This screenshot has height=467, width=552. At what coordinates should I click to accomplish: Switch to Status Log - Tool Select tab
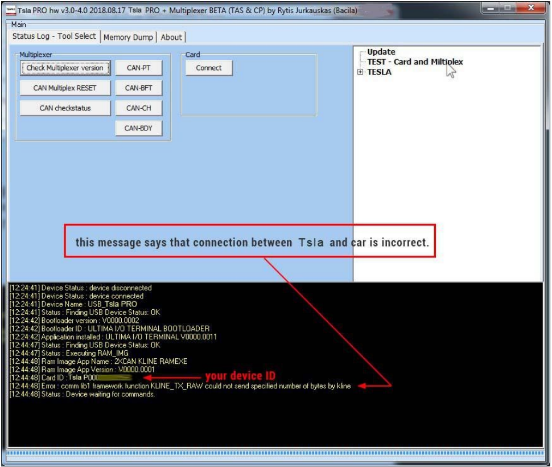point(54,36)
